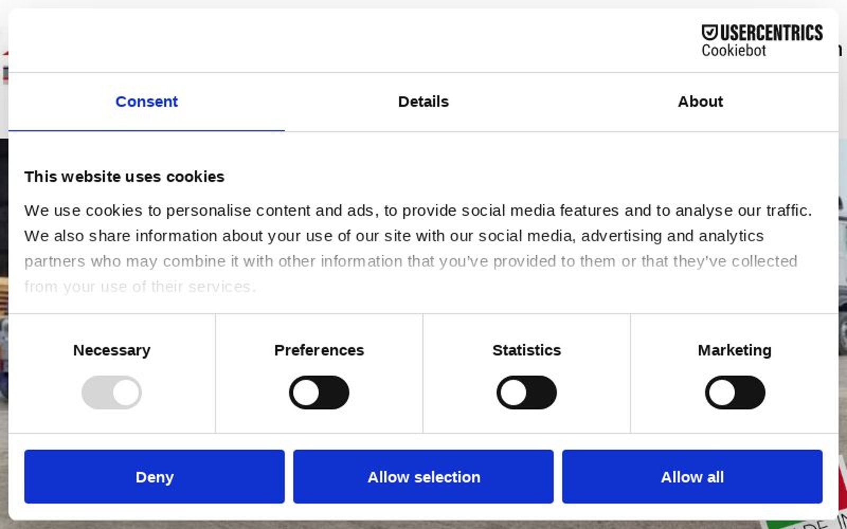Click the Usercentrics shield logo icon

709,33
